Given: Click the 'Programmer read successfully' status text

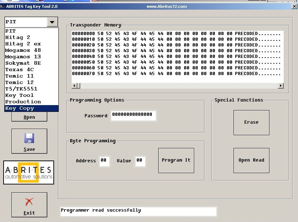Looking at the screenshot, I should [101, 210].
